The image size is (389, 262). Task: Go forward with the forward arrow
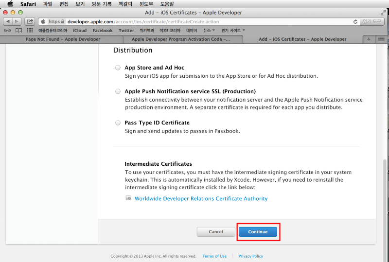click(17, 21)
